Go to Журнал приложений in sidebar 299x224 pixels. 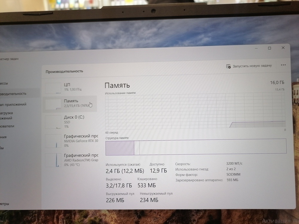(x=13, y=105)
